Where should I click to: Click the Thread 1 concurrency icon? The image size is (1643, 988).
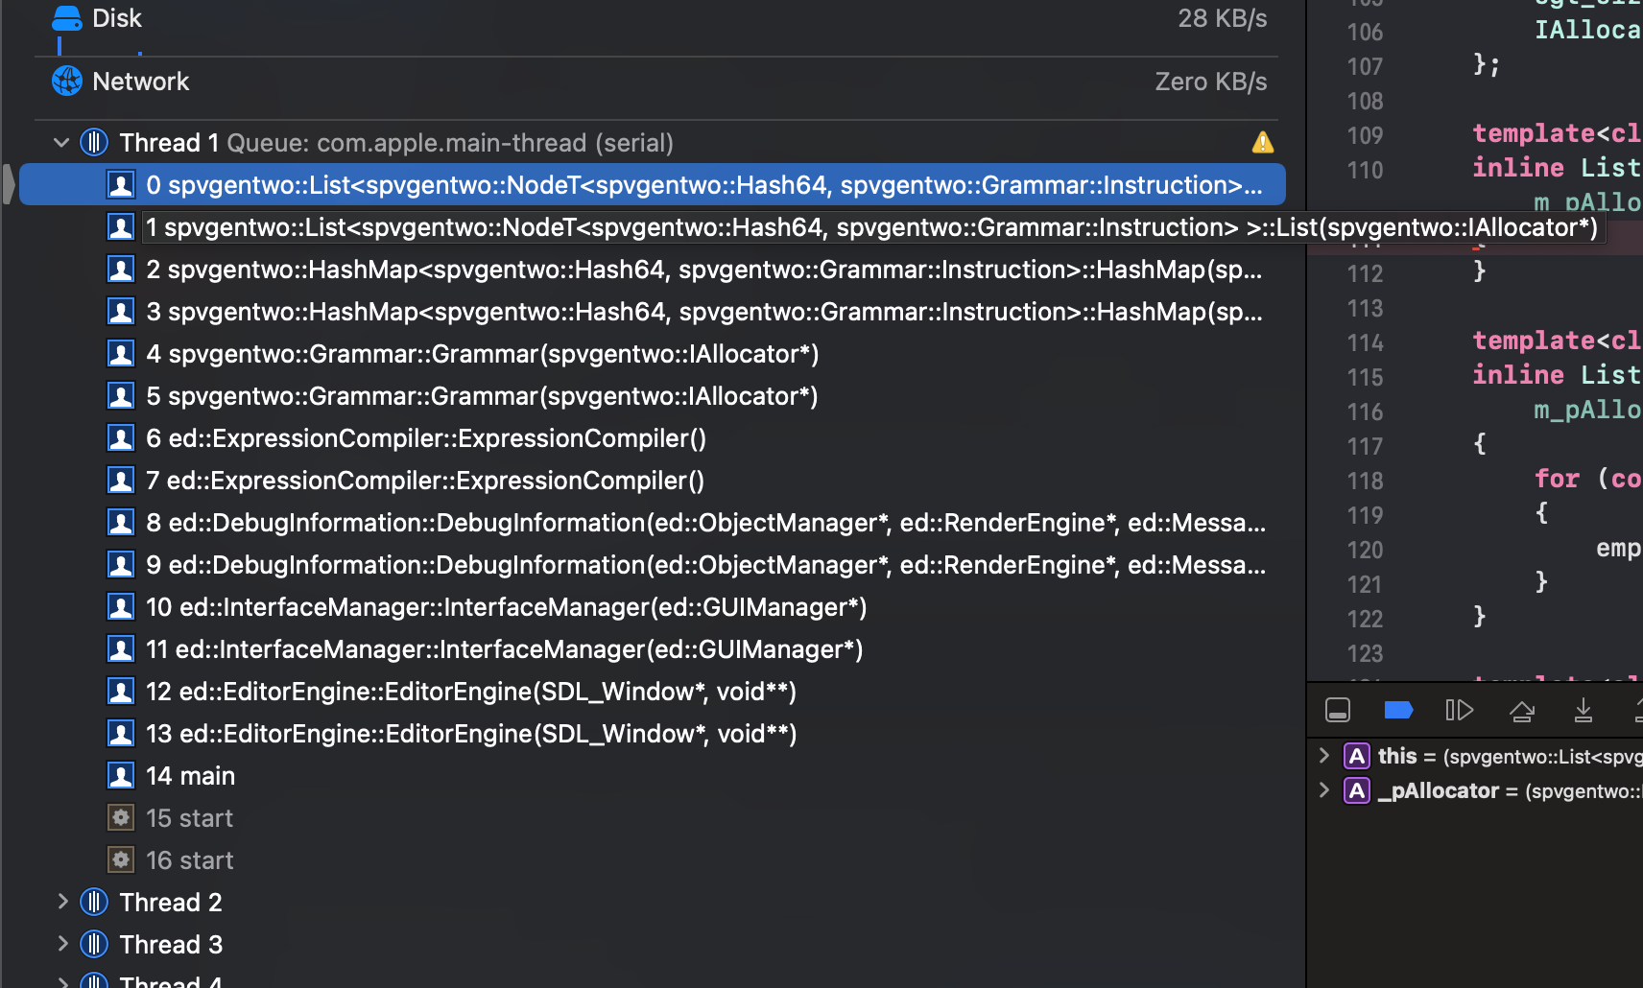[x=94, y=142]
